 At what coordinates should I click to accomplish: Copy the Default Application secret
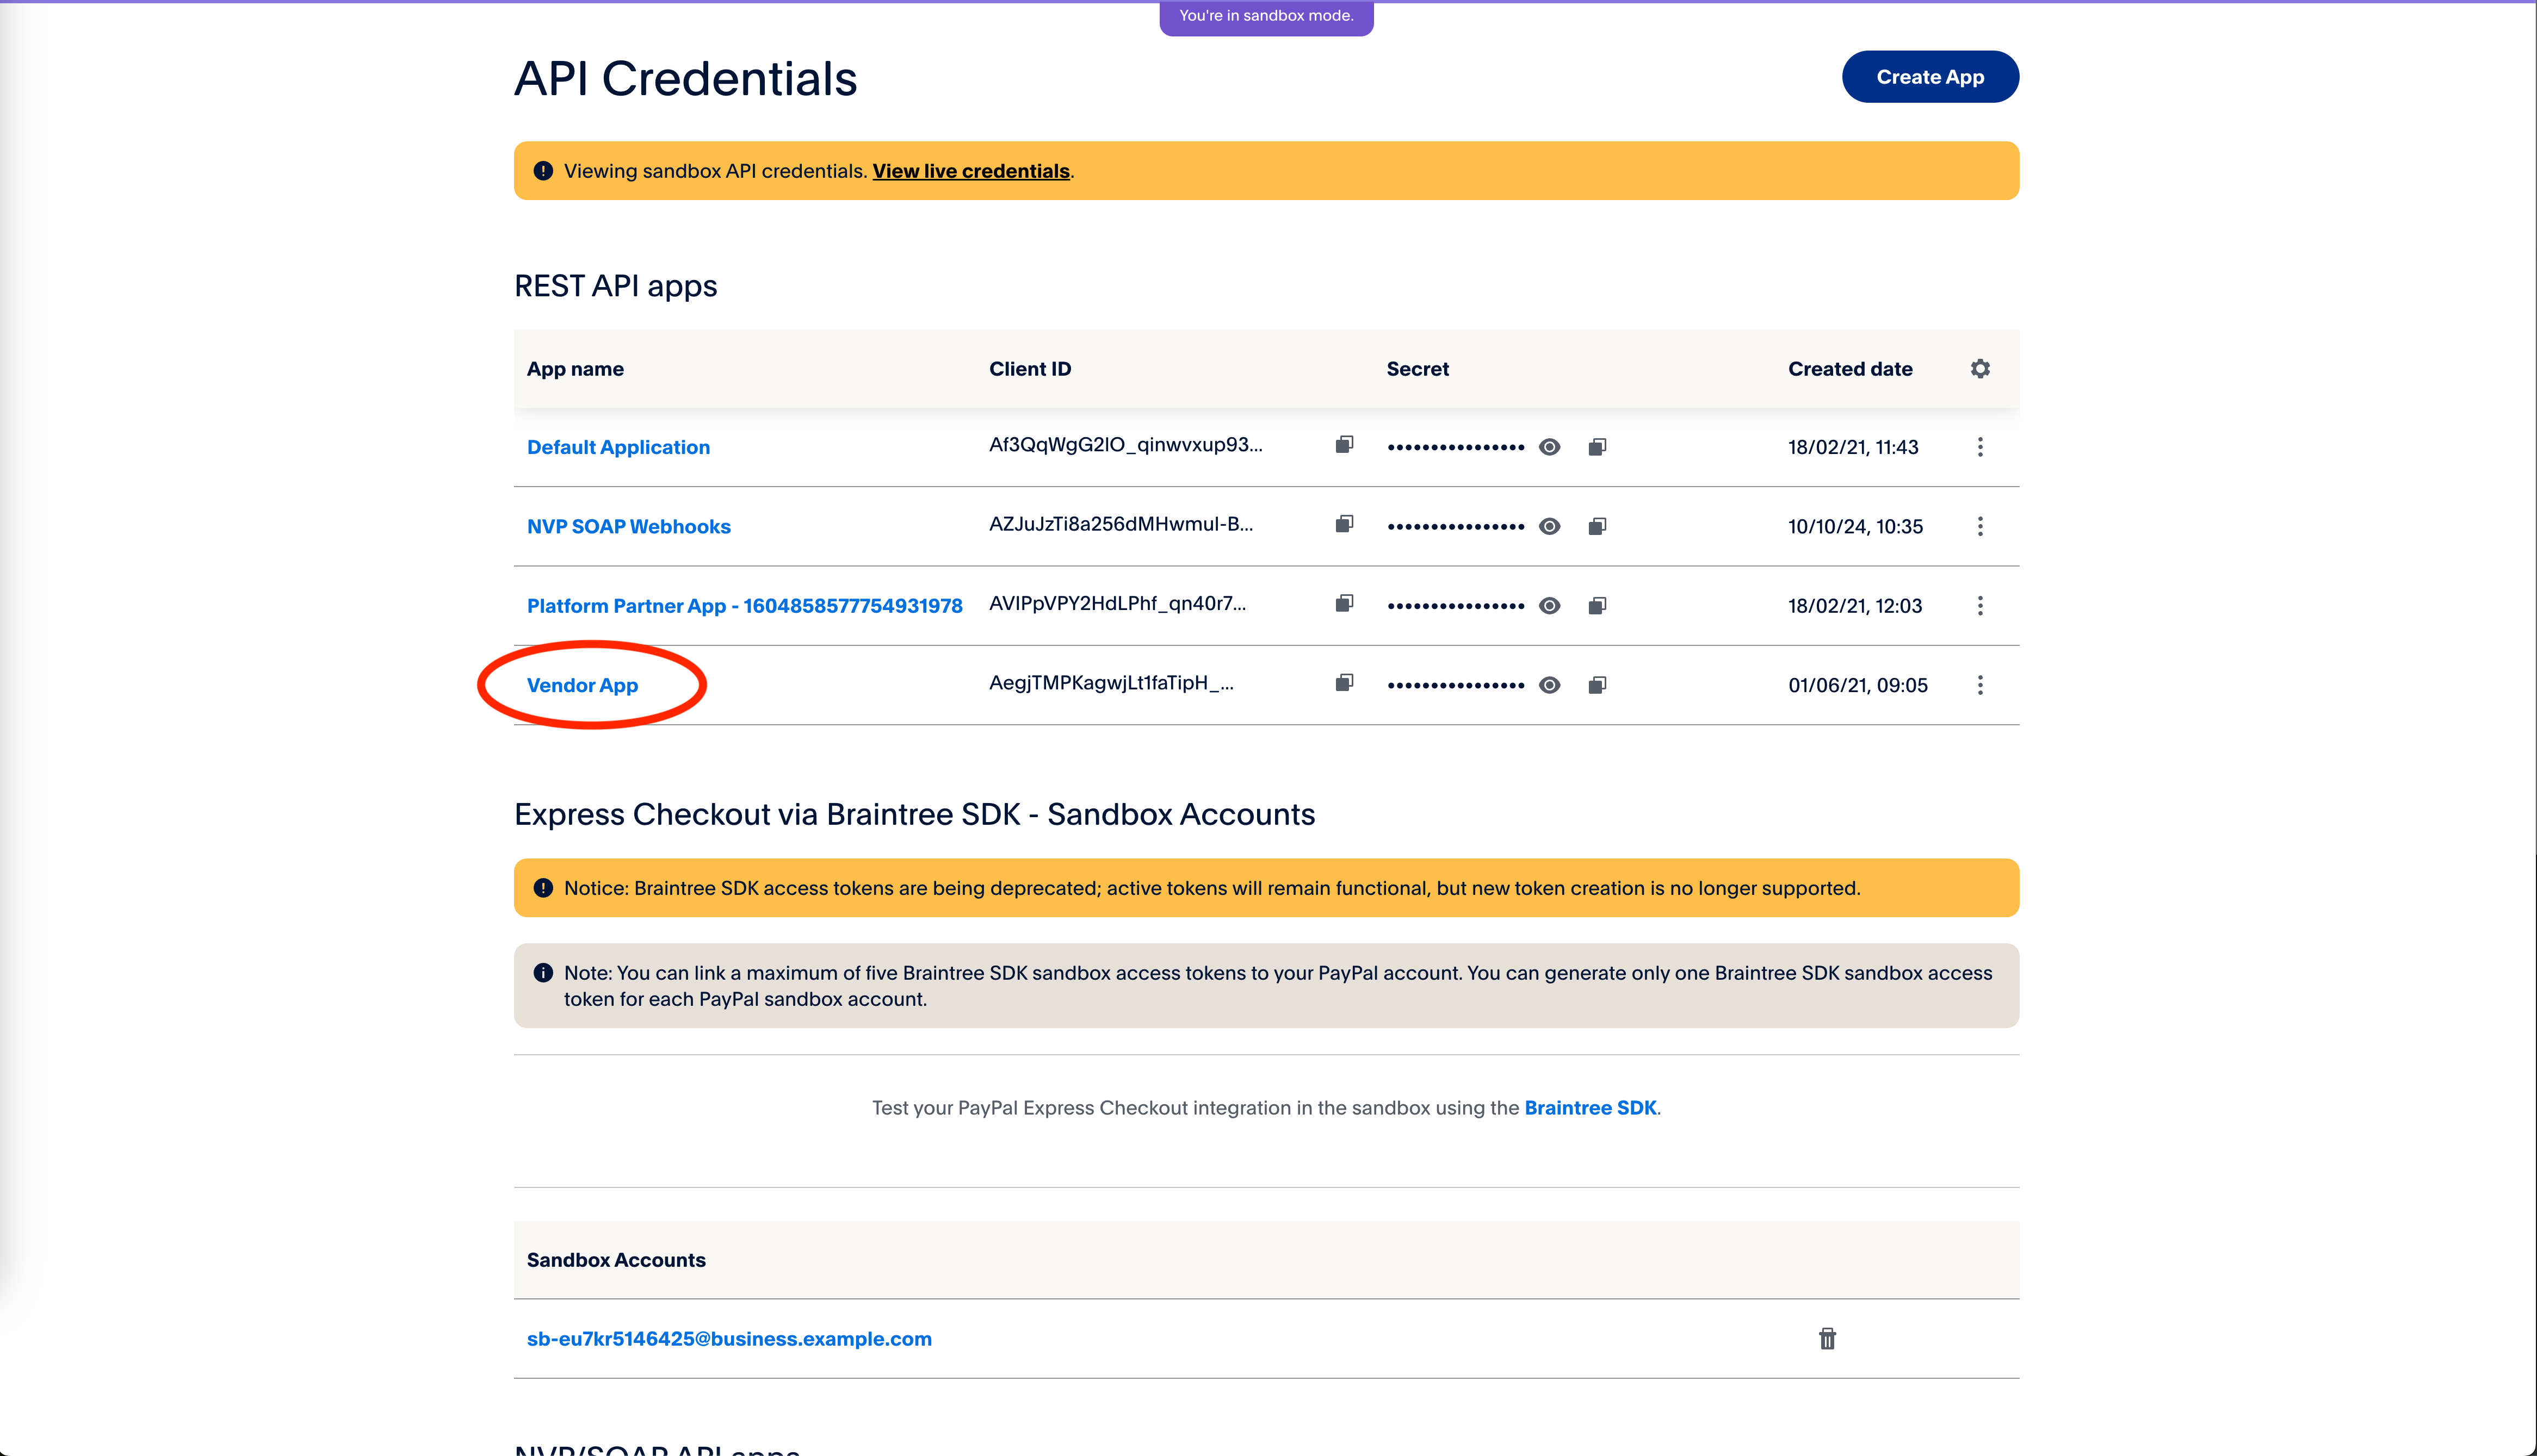(x=1597, y=447)
